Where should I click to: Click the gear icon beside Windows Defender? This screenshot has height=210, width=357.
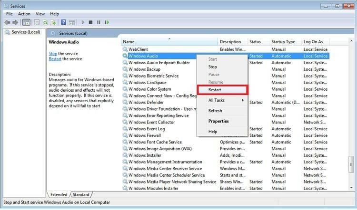point(125,102)
